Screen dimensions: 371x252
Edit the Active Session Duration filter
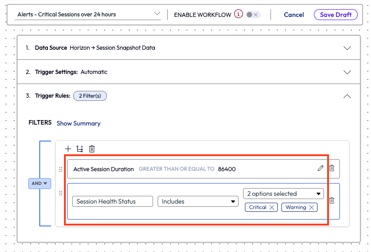tap(321, 168)
